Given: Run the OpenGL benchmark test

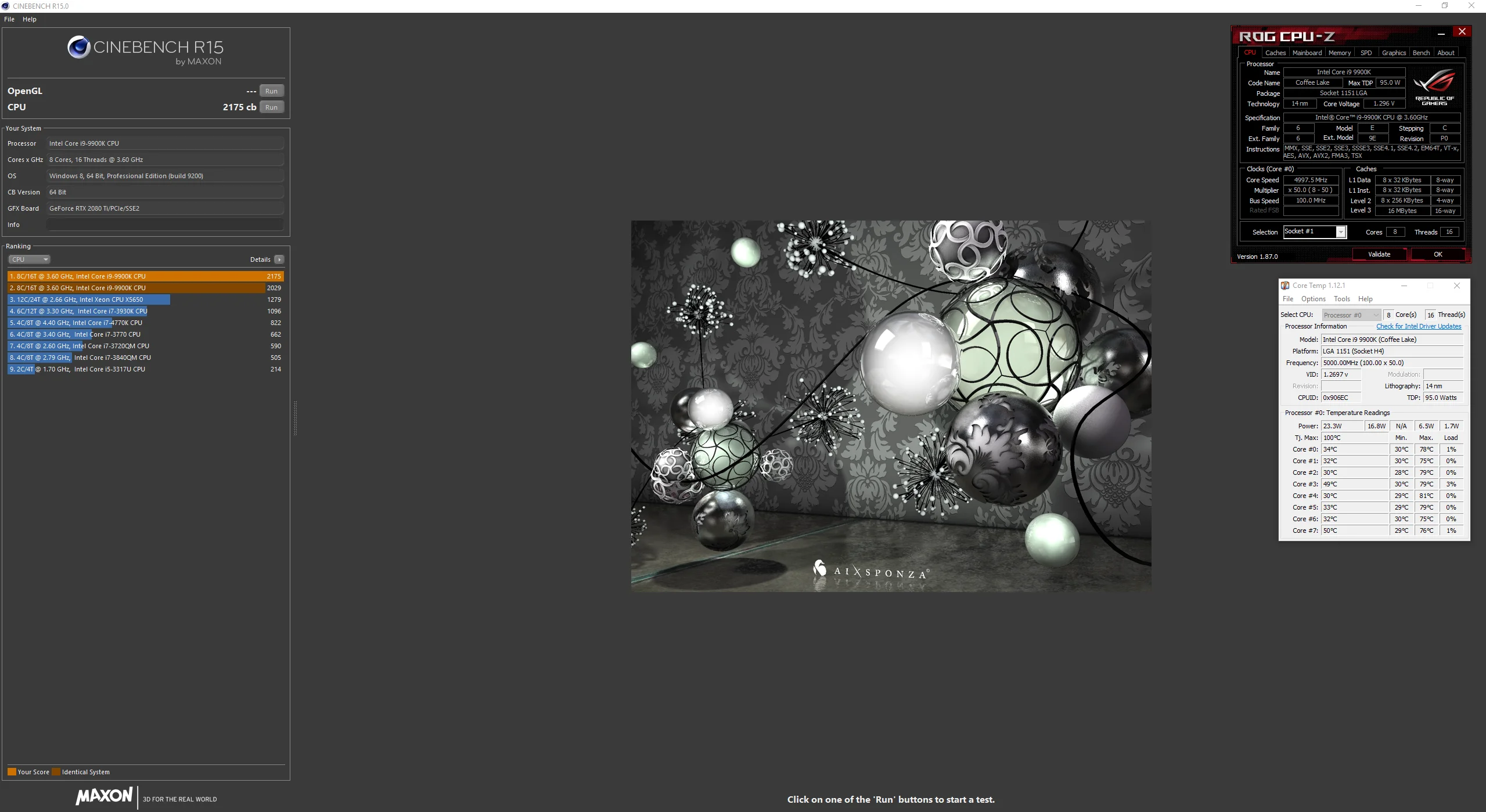Looking at the screenshot, I should tap(271, 91).
